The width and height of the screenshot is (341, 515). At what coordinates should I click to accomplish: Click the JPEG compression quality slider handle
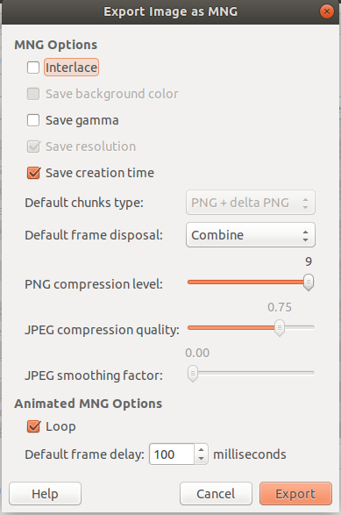tap(280, 328)
